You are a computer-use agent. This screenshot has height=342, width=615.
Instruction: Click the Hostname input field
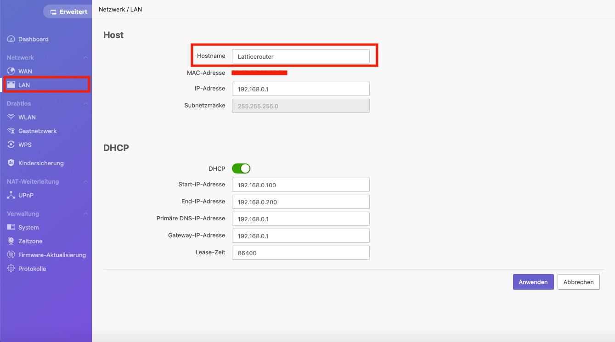(301, 56)
